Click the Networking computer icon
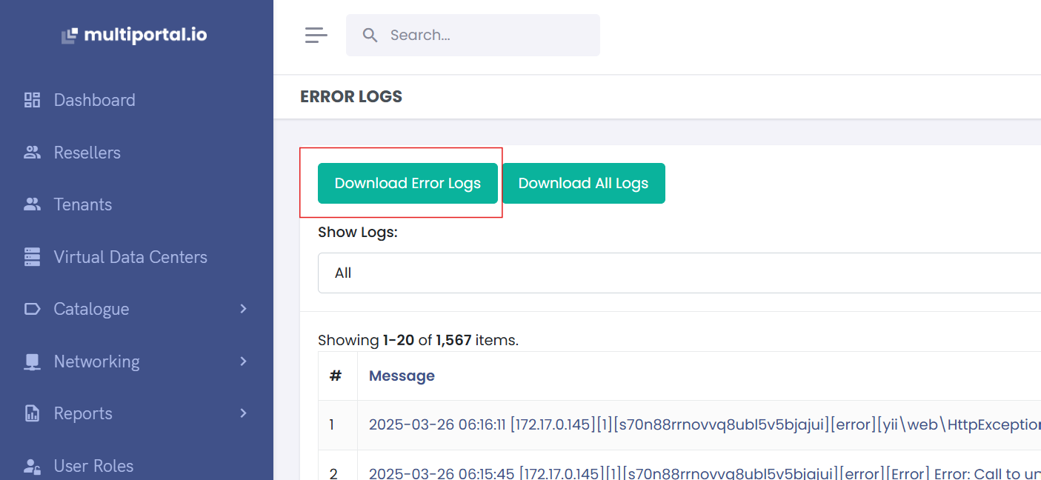This screenshot has width=1041, height=480. click(32, 361)
